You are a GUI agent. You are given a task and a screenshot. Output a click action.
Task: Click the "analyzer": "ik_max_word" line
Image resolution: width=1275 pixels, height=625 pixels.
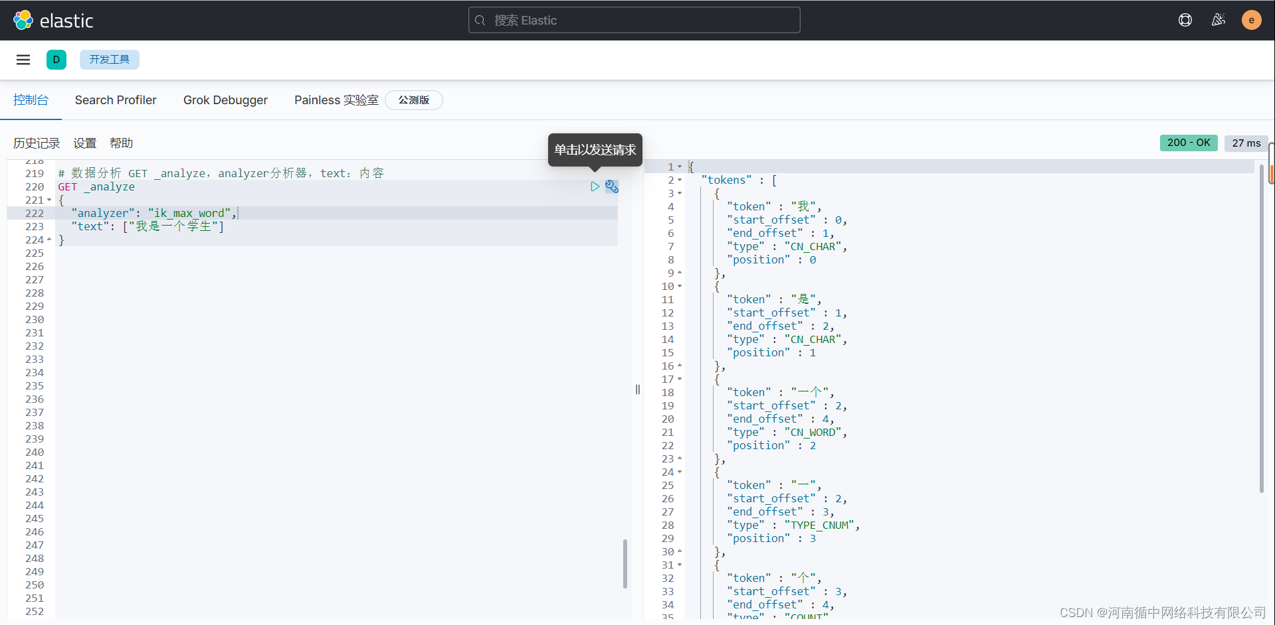(x=154, y=213)
